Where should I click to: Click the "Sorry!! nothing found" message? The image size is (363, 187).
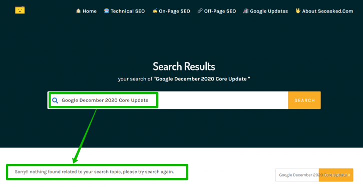pyautogui.click(x=94, y=171)
